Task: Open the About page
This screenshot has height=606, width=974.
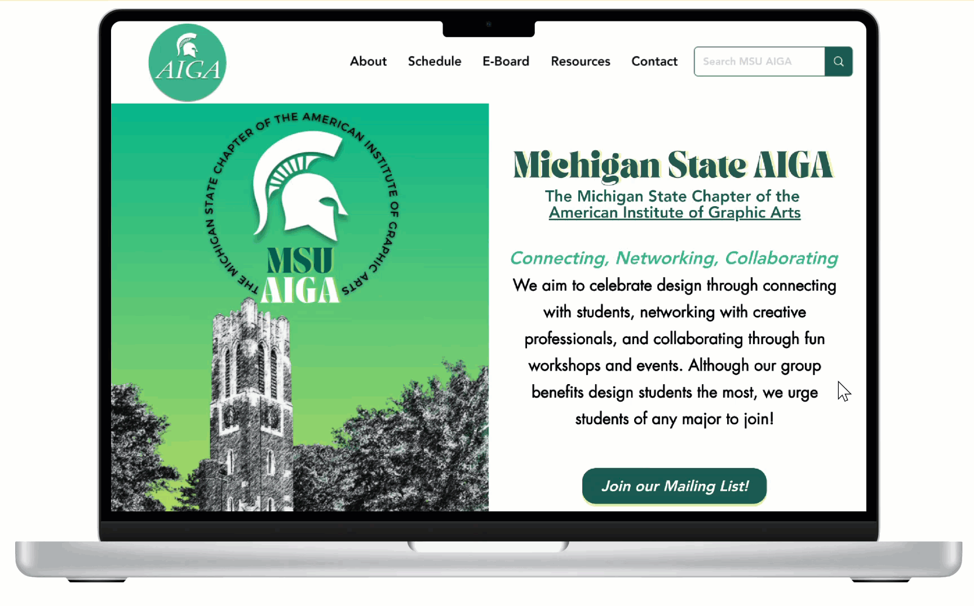Action: point(368,61)
